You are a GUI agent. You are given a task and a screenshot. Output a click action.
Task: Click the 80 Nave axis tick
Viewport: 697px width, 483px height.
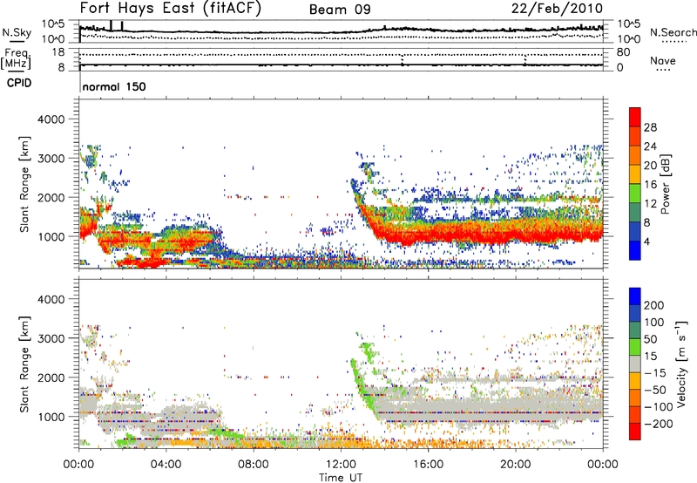(623, 52)
